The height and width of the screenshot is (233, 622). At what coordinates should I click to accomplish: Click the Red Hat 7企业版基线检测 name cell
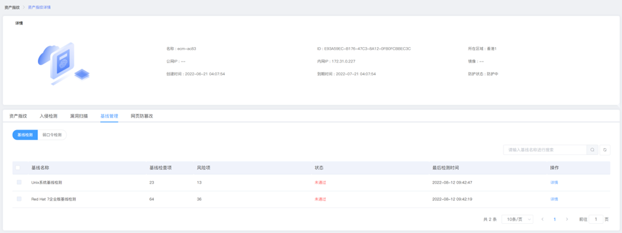click(x=53, y=200)
